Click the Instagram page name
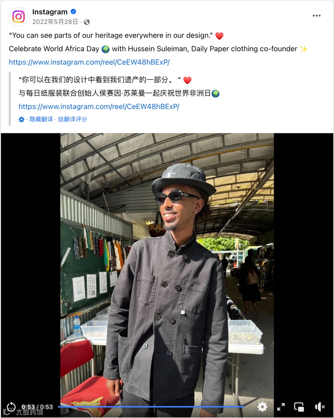 (50, 12)
